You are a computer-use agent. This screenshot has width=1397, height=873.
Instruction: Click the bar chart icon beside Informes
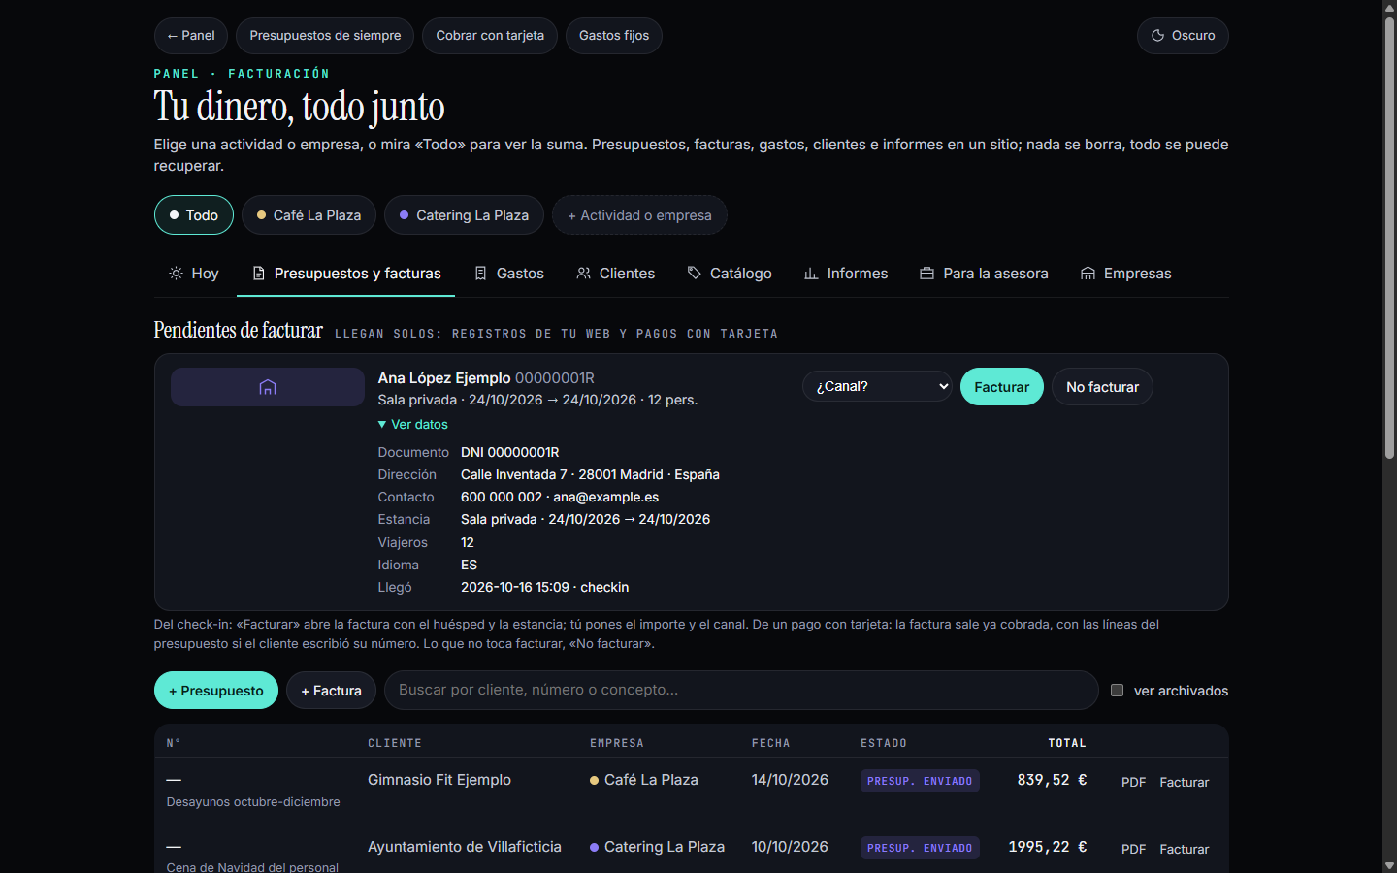(x=811, y=274)
